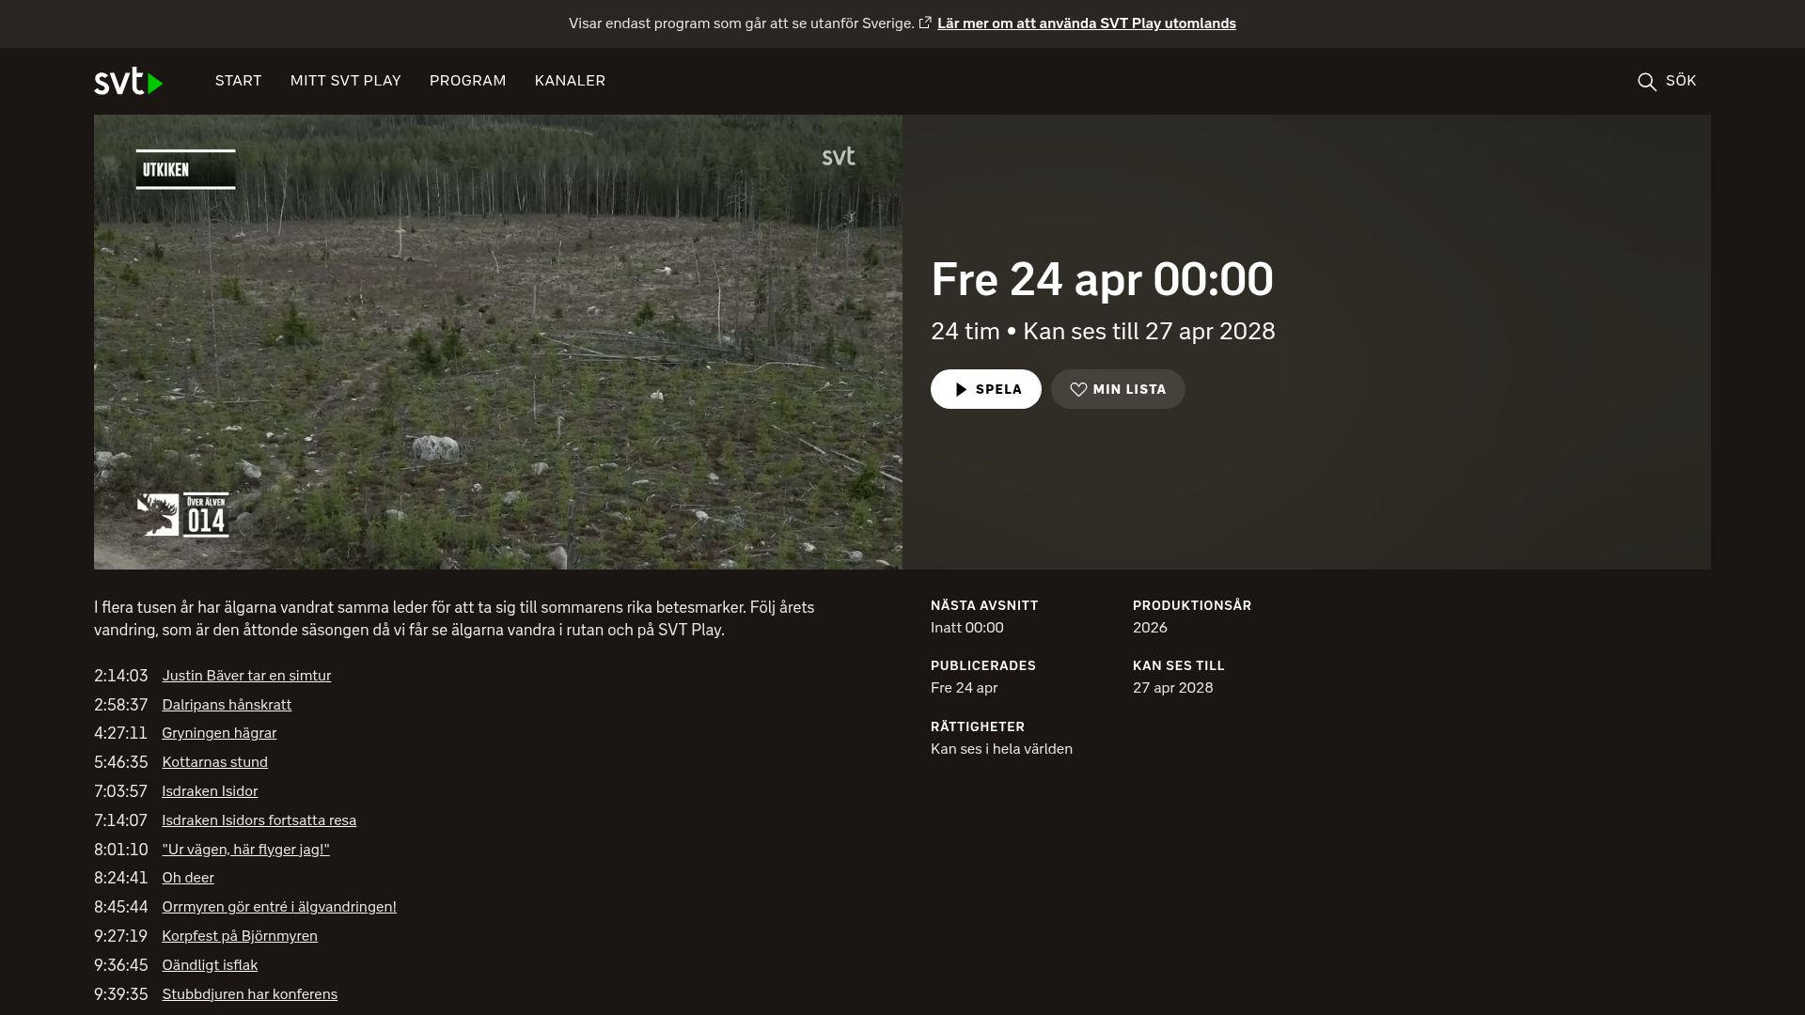Open MITT SVT PLAY

(346, 81)
